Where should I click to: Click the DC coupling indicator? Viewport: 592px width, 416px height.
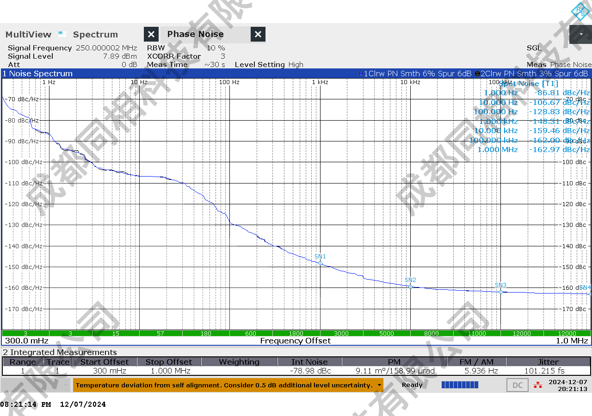click(518, 385)
